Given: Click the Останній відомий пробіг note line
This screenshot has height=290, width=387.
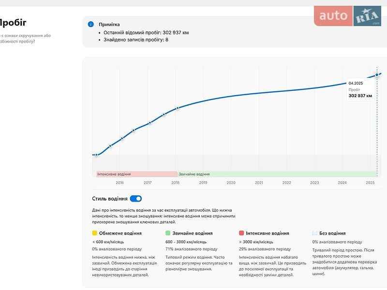Looking at the screenshot, I should click(x=146, y=32).
